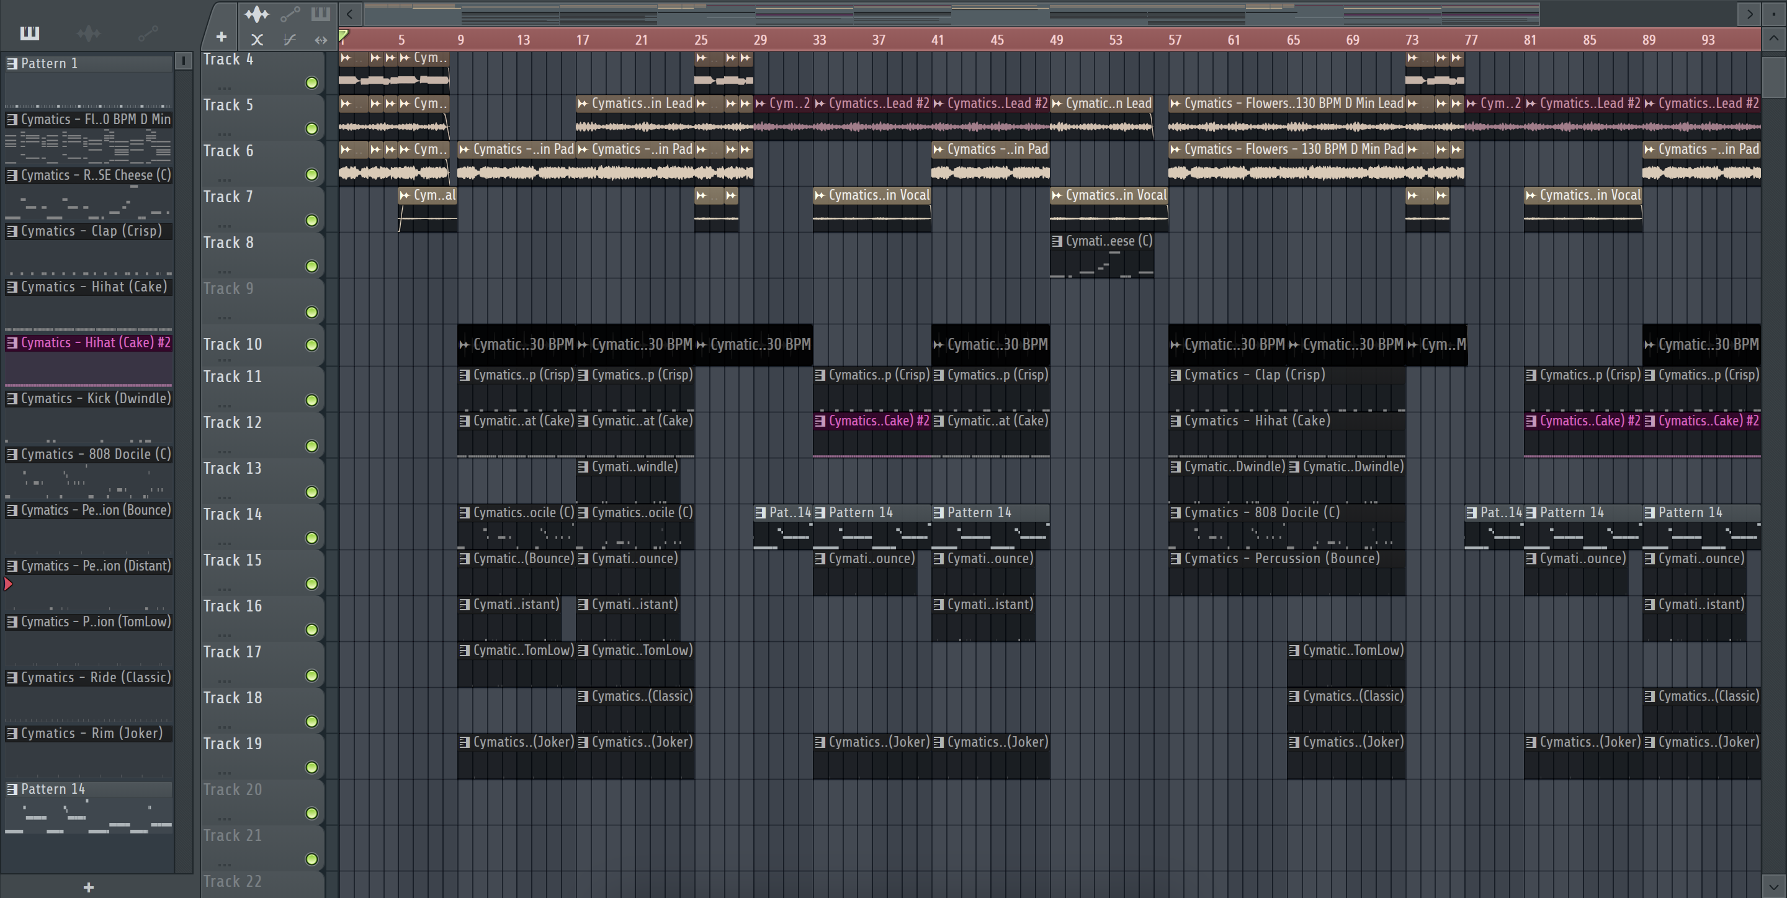
Task: Select the Track 10 header
Action: point(262,345)
